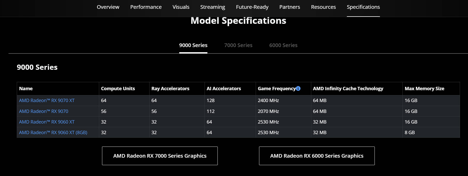Select the 9000 Series tab
Viewport: 468px width, 176px height.
[193, 45]
